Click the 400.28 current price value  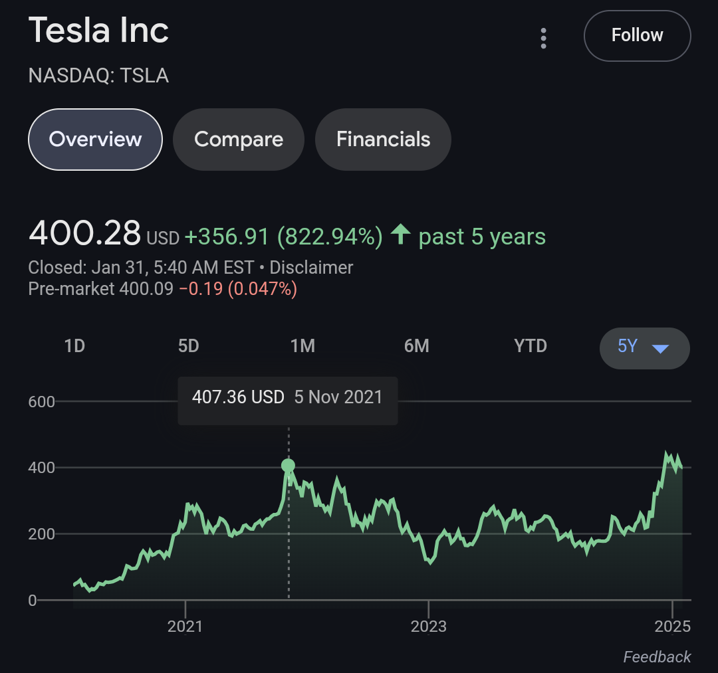84,234
